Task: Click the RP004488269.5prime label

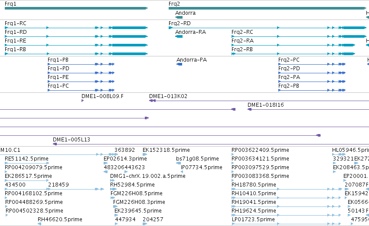Action: tap(34, 202)
